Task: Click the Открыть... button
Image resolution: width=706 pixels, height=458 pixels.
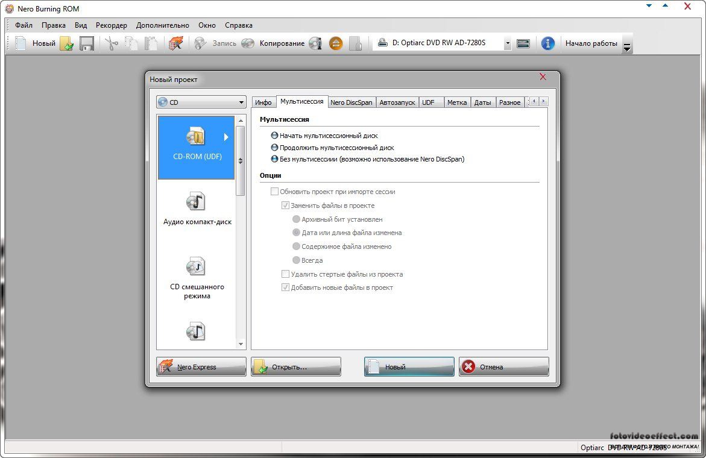Action: (296, 366)
